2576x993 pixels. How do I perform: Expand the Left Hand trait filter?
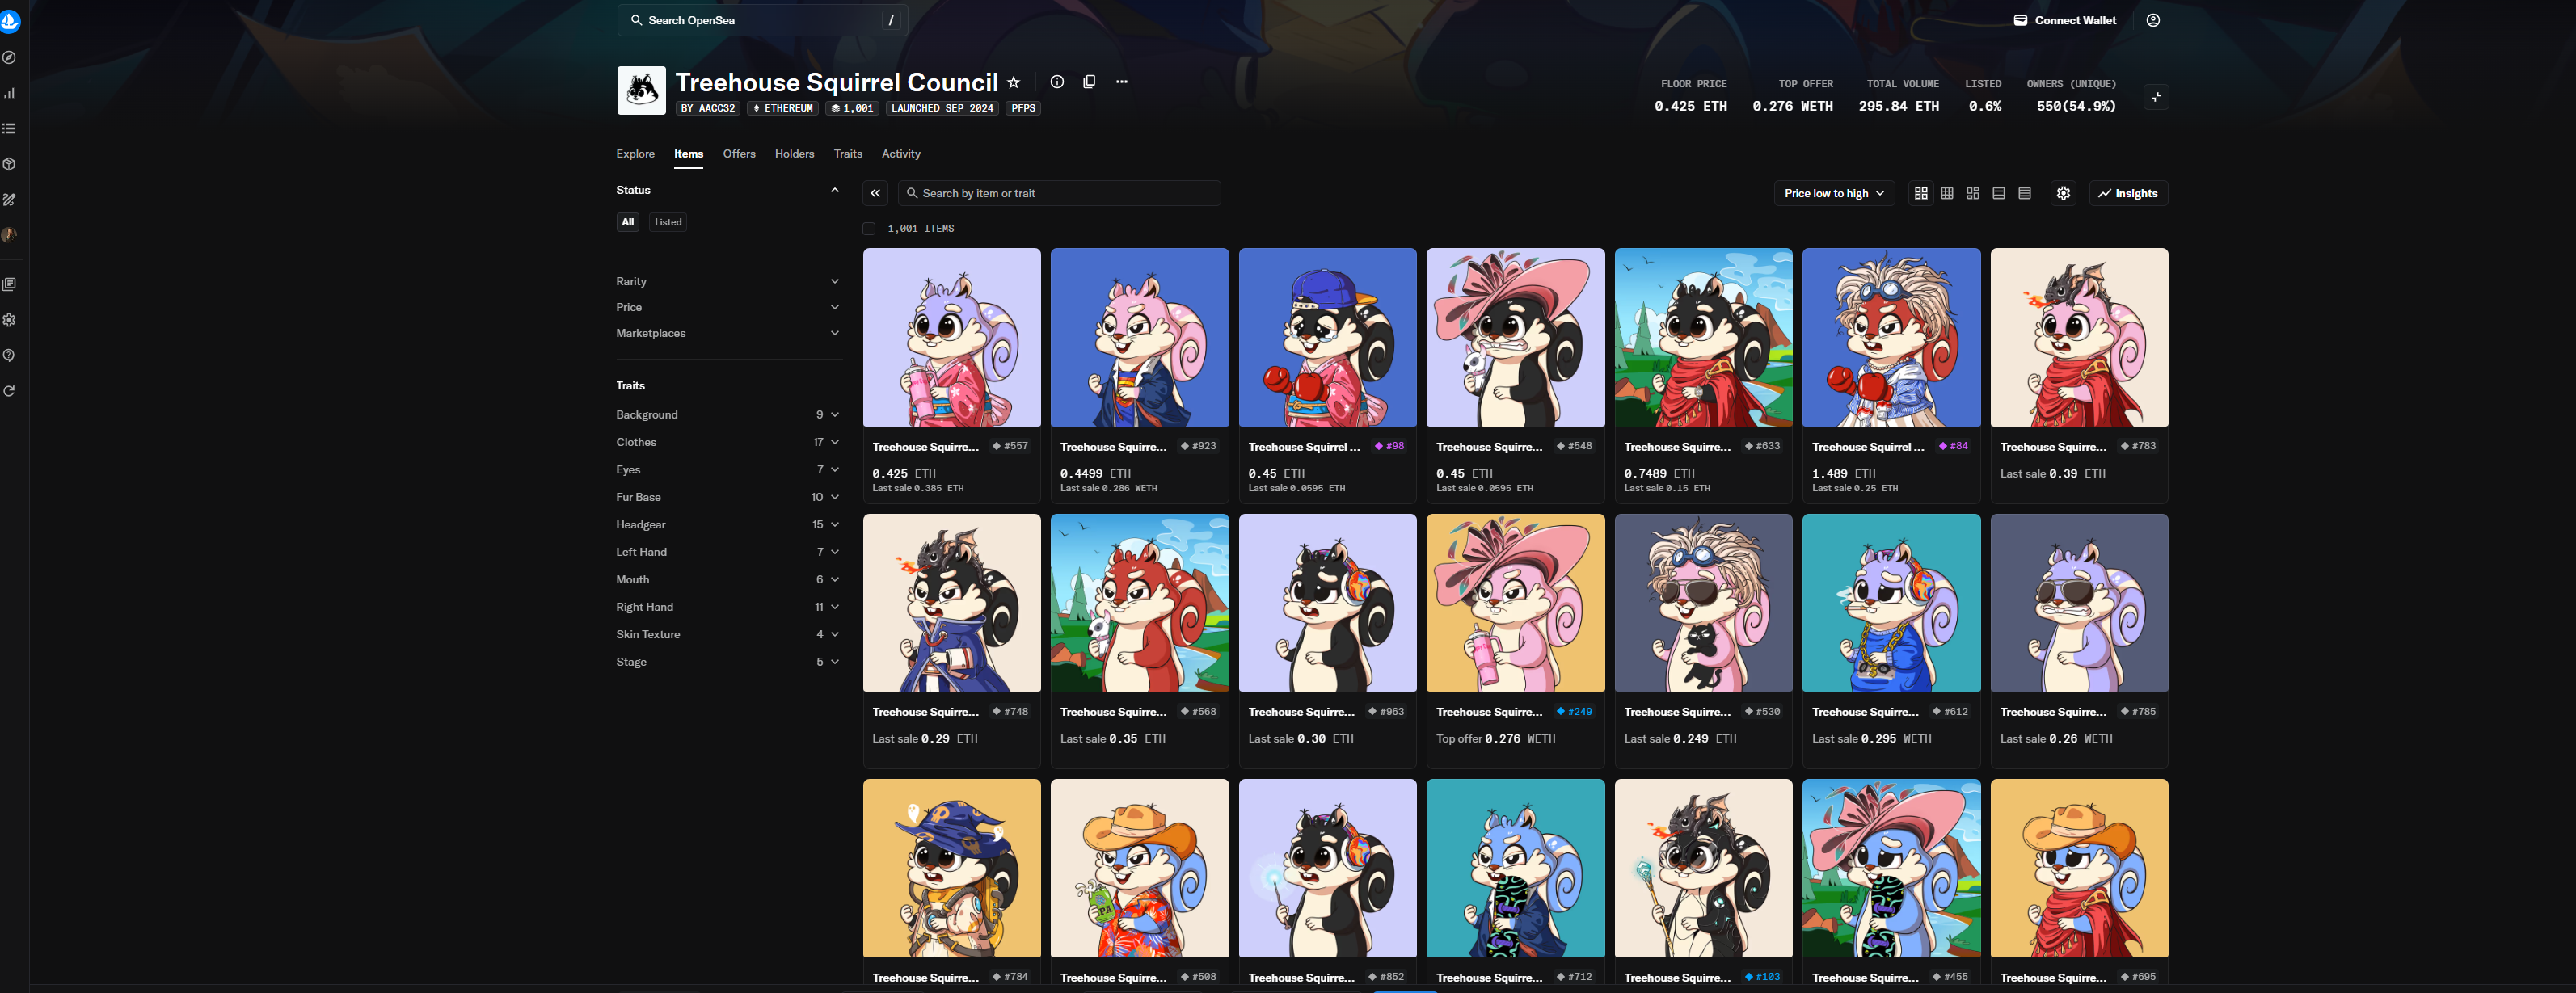click(x=728, y=552)
